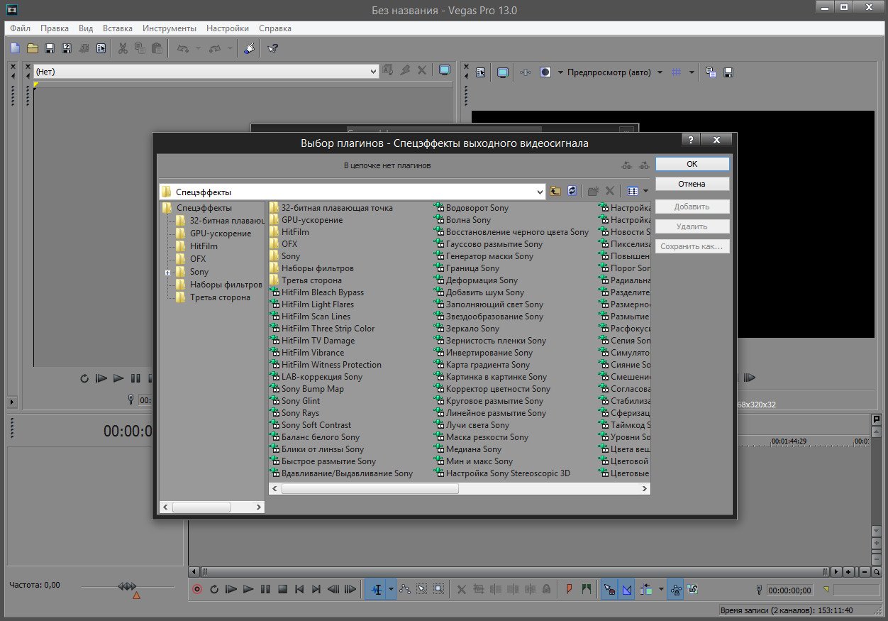Open split screen view dropdown arrow
The height and width of the screenshot is (621, 888).
560,72
